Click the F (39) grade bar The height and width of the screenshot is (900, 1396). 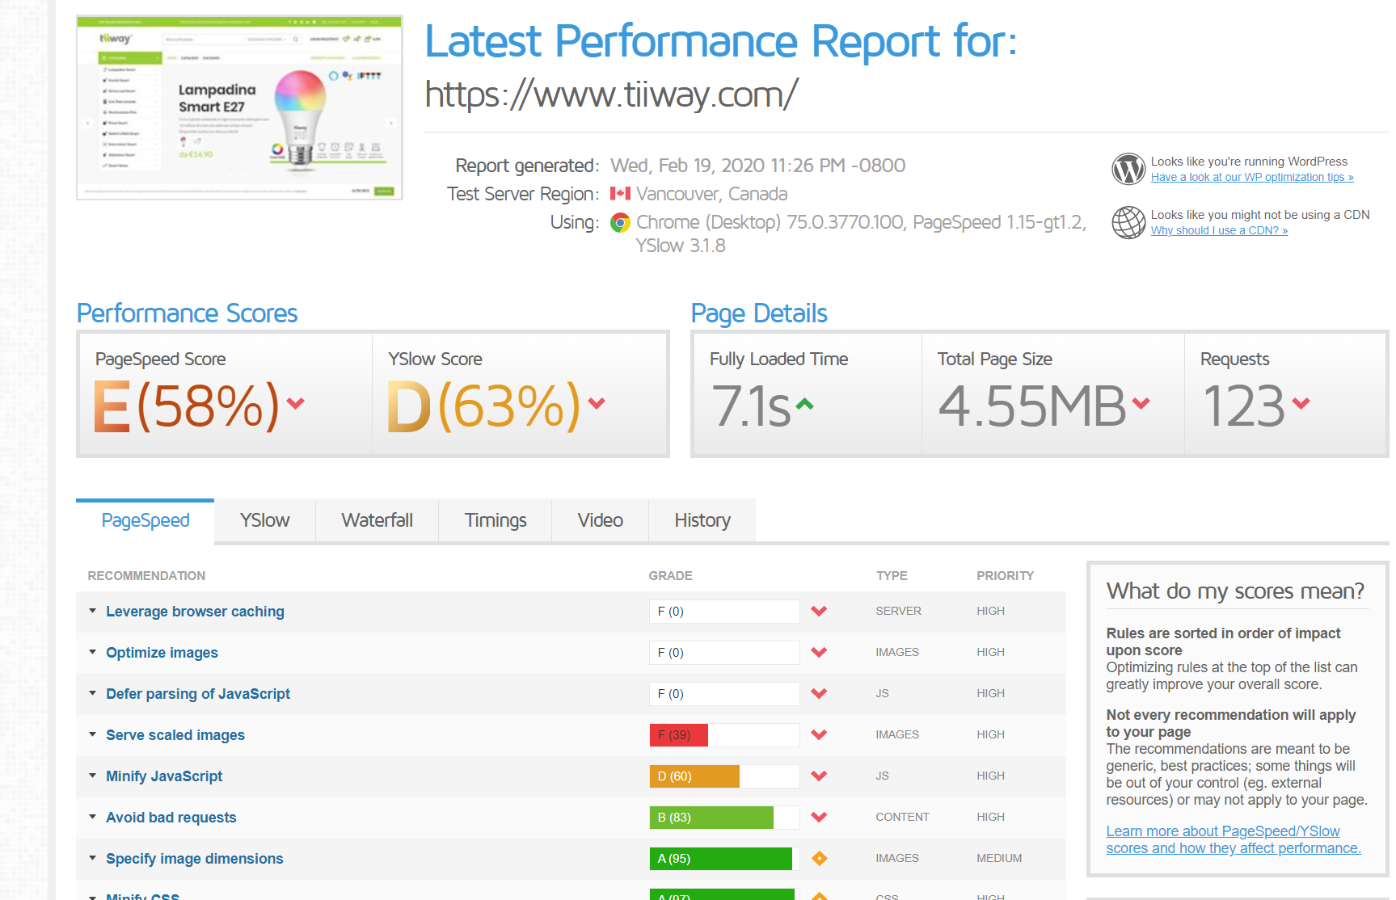pos(724,735)
